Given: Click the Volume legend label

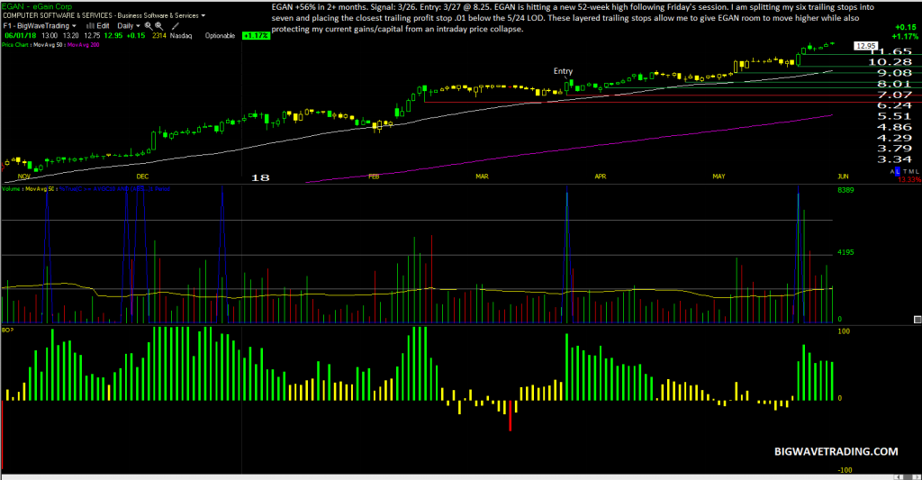Looking at the screenshot, I should click(11, 189).
